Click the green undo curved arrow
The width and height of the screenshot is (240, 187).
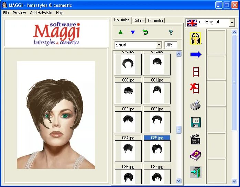pos(145,32)
